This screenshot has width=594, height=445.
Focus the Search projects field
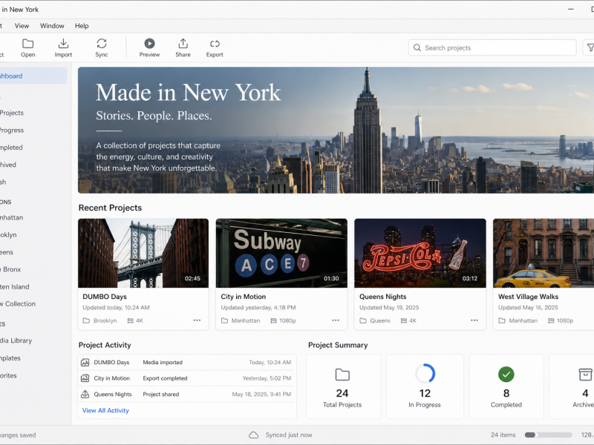tap(492, 47)
